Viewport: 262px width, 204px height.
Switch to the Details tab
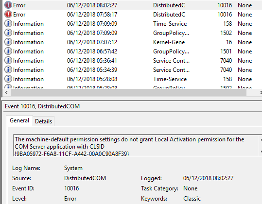click(43, 121)
